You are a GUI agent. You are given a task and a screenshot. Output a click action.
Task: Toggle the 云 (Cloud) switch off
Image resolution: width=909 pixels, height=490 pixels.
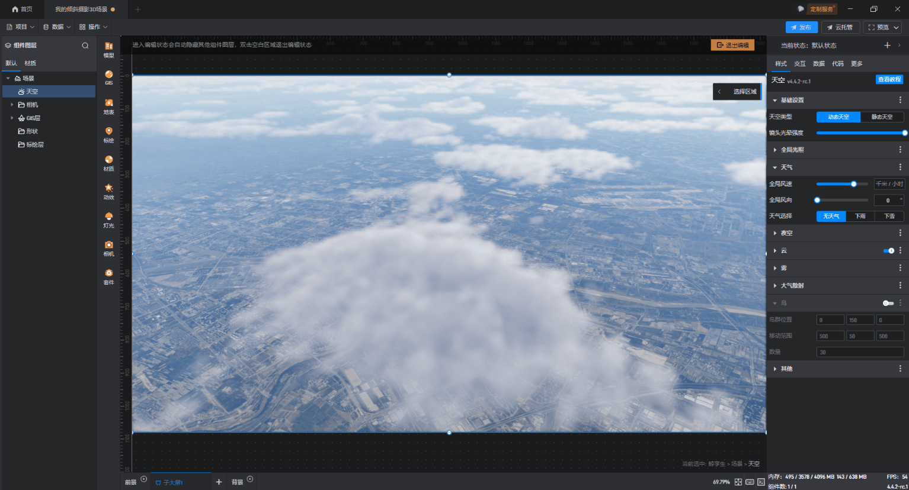(888, 251)
